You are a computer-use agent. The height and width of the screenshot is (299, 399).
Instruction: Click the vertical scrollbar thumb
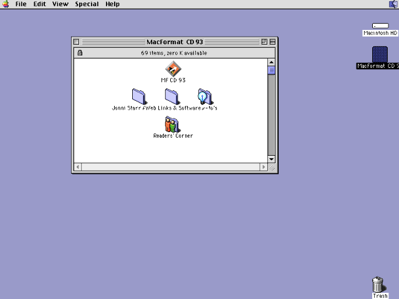(271, 70)
